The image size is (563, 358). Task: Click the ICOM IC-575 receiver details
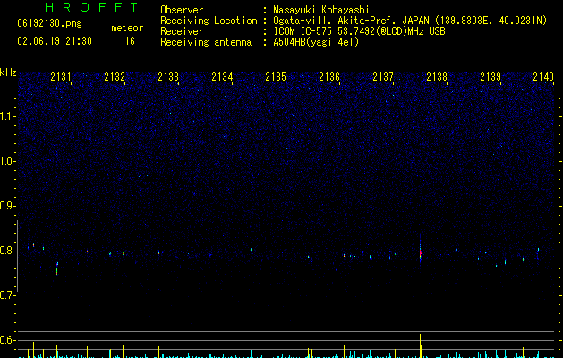coord(360,31)
